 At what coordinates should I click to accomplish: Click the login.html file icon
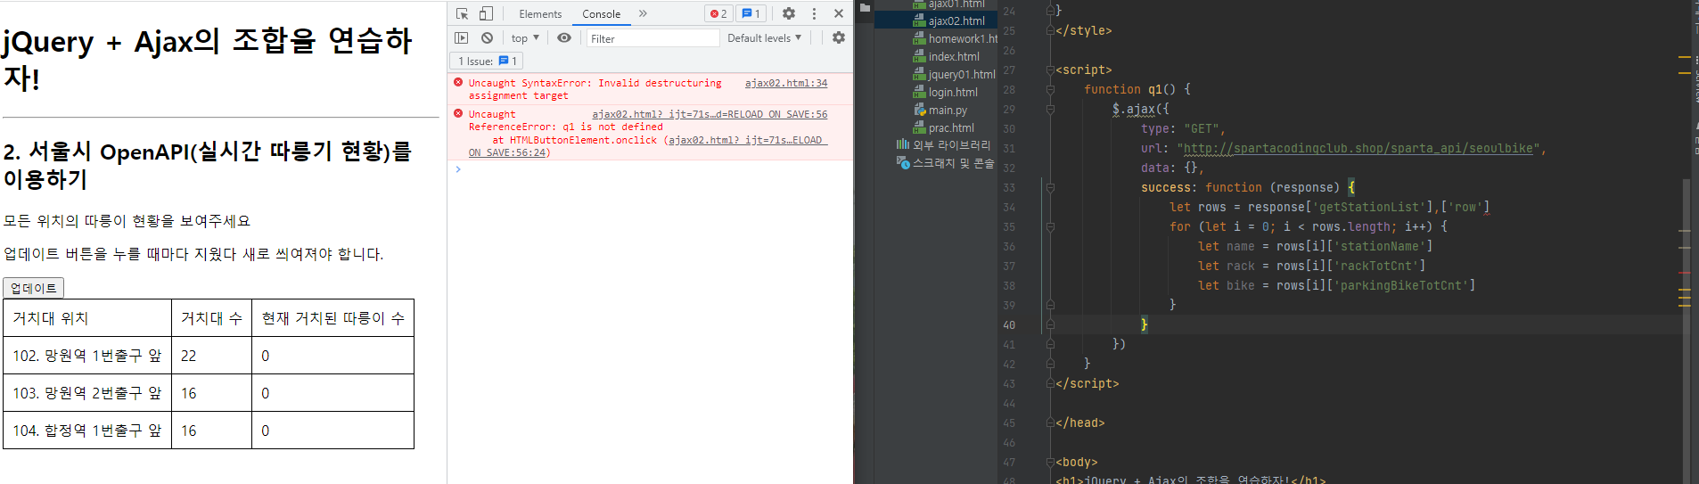tap(919, 92)
